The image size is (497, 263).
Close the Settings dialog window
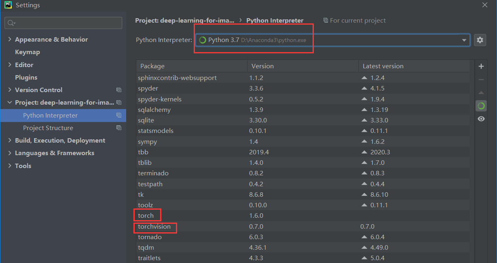point(485,5)
